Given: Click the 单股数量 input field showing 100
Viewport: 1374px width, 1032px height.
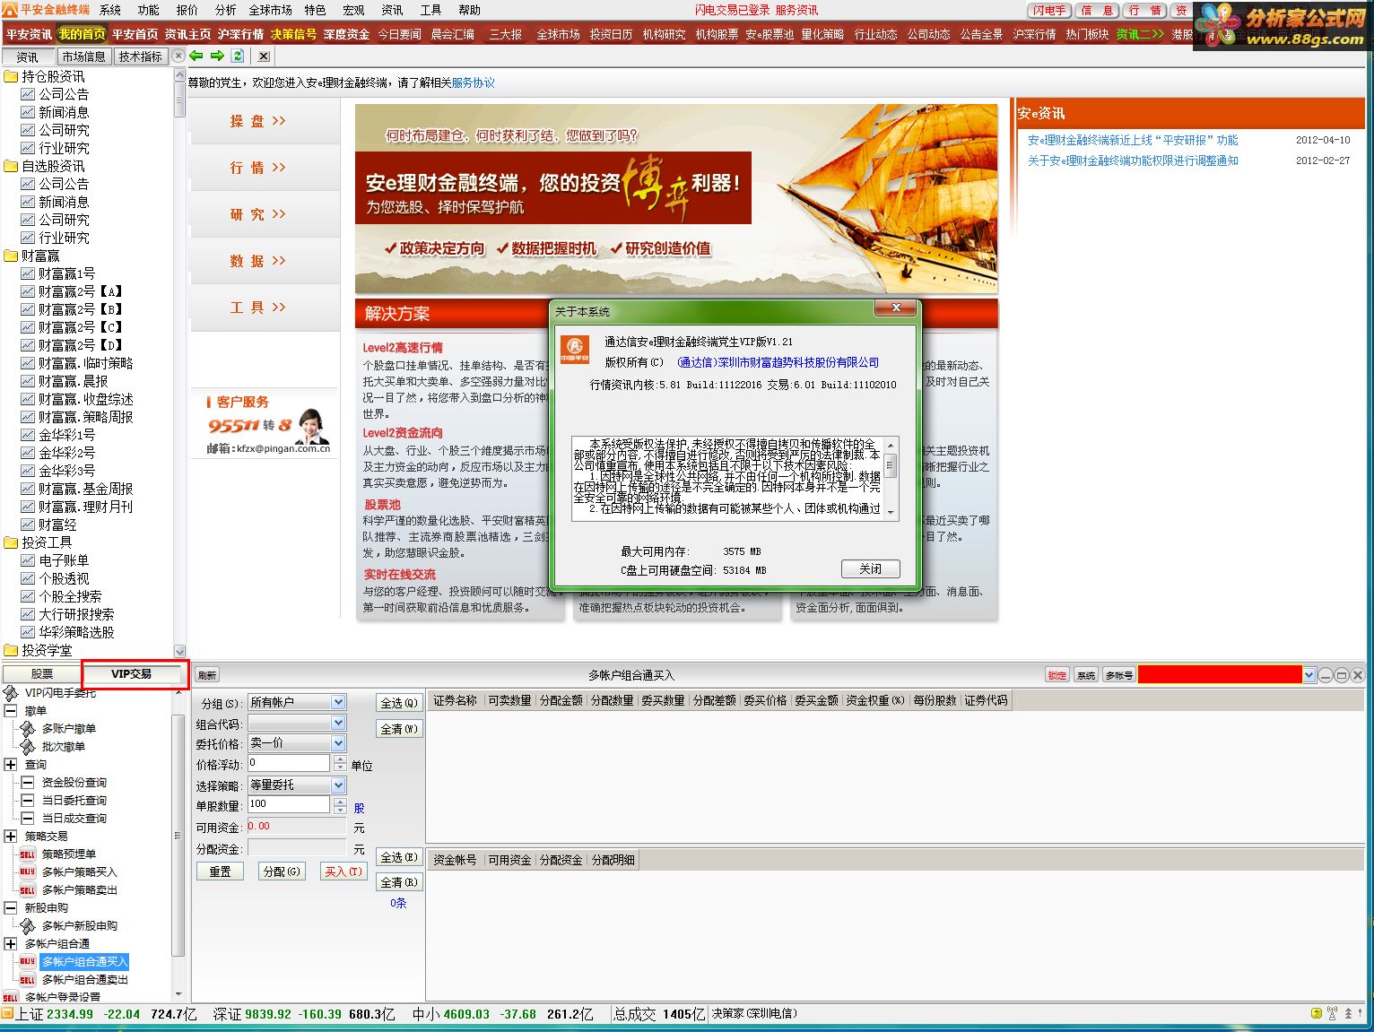Looking at the screenshot, I should click(x=289, y=804).
